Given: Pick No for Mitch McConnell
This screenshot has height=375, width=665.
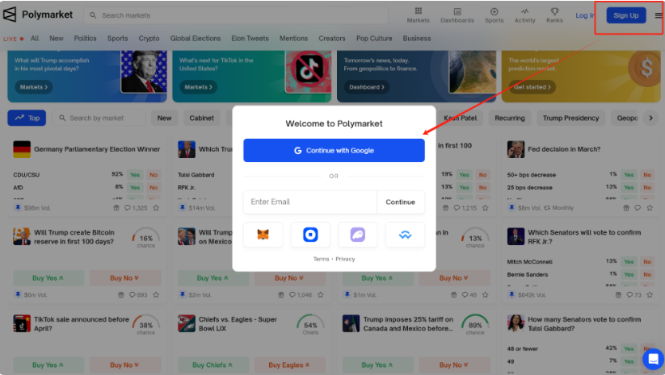Looking at the screenshot, I should [x=647, y=261].
